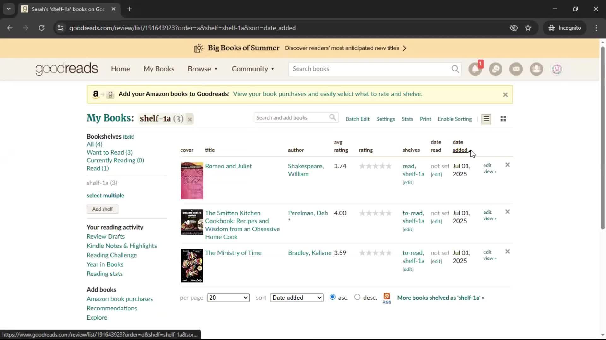
Task: Sort by date added column header
Action: (x=460, y=146)
